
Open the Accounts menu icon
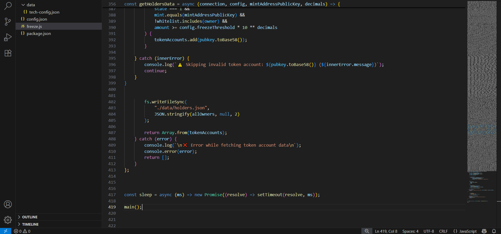click(8, 204)
